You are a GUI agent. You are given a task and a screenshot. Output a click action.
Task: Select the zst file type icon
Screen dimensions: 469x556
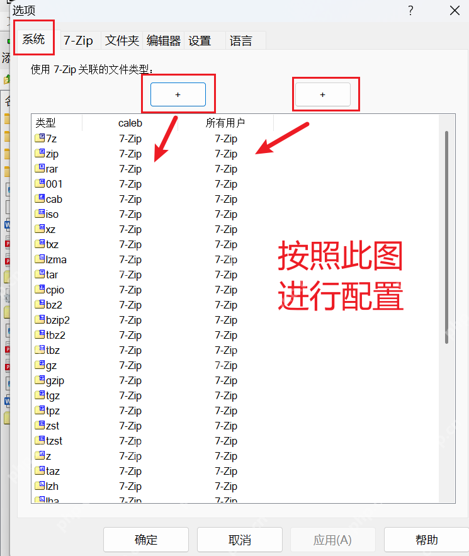(x=40, y=425)
